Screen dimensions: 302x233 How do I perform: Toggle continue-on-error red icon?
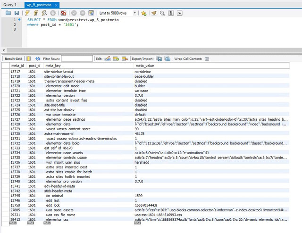[63, 13]
